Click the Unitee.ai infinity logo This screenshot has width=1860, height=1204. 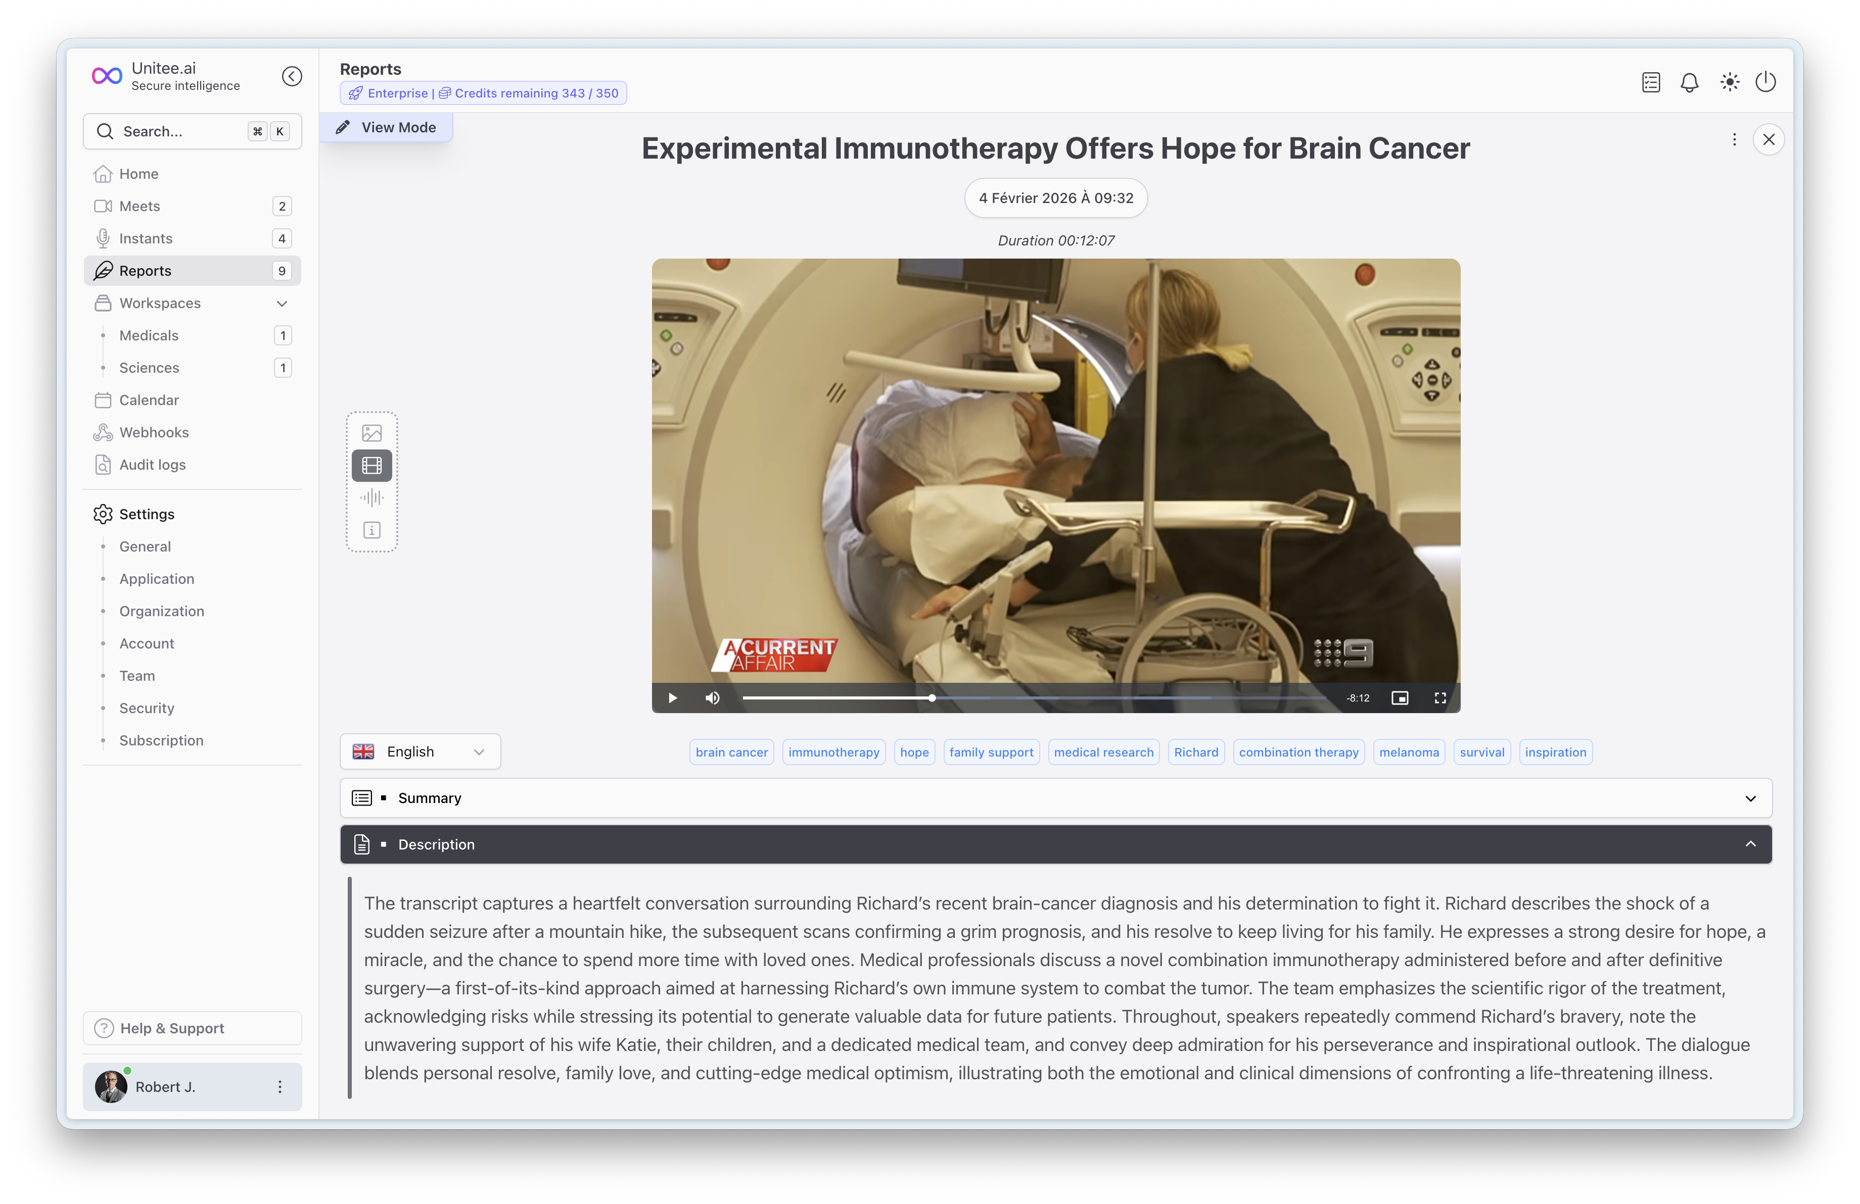coord(107,76)
